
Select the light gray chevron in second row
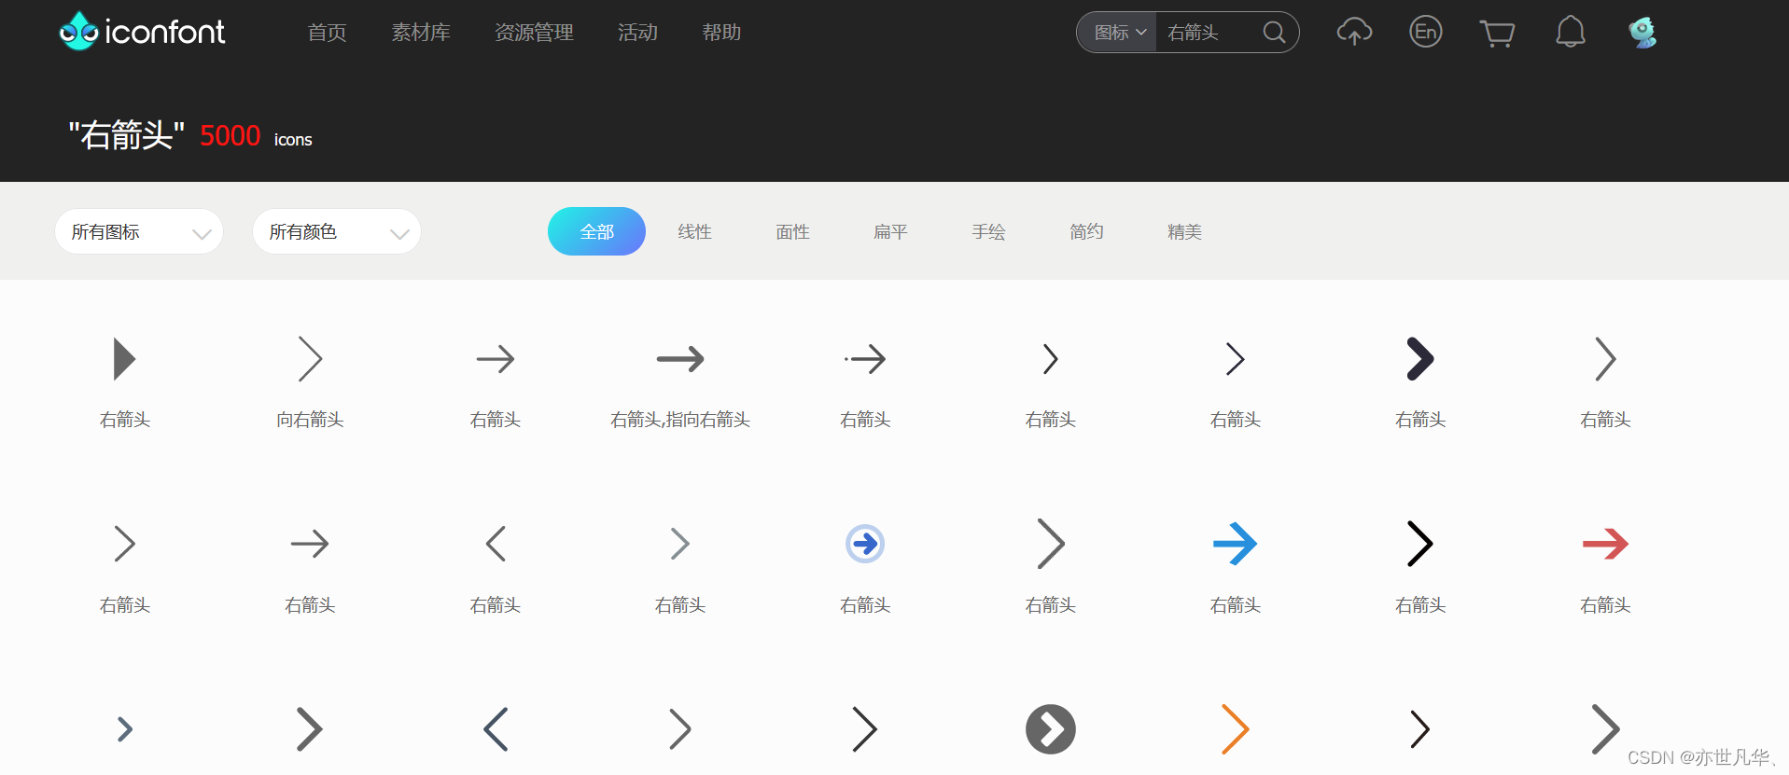pos(680,544)
